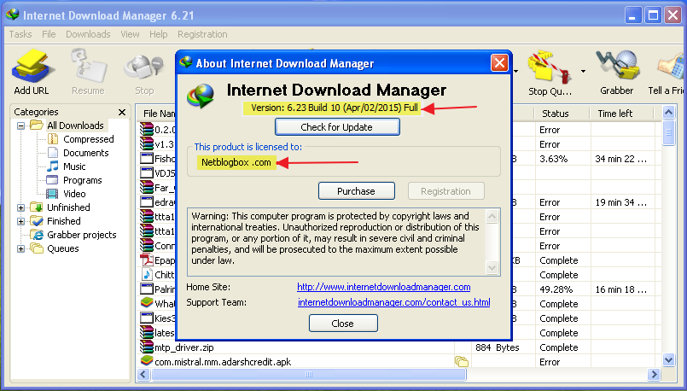Image resolution: width=687 pixels, height=391 pixels.
Task: Click the horizontal scroll left arrow
Action: pyautogui.click(x=143, y=374)
